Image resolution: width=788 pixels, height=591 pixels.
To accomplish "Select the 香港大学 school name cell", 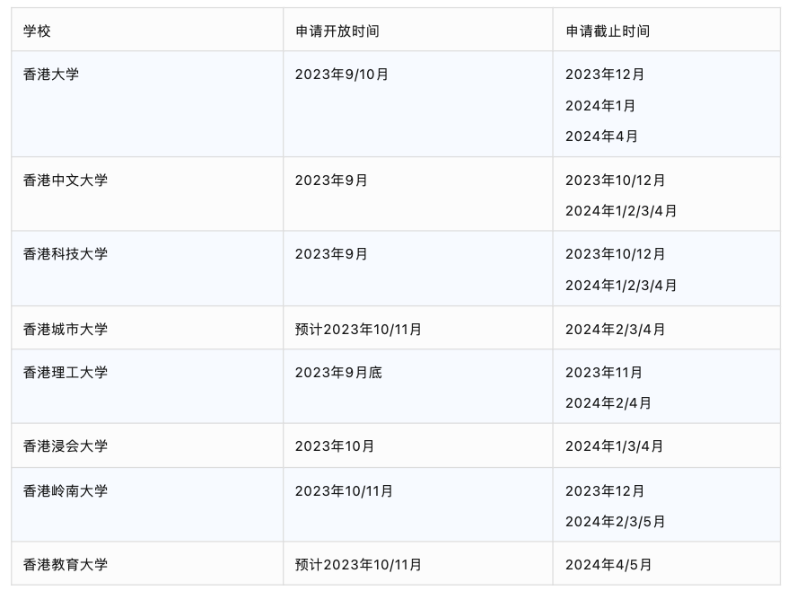I will 51,75.
